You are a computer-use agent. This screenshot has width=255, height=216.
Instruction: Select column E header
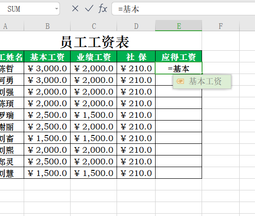[178, 26]
